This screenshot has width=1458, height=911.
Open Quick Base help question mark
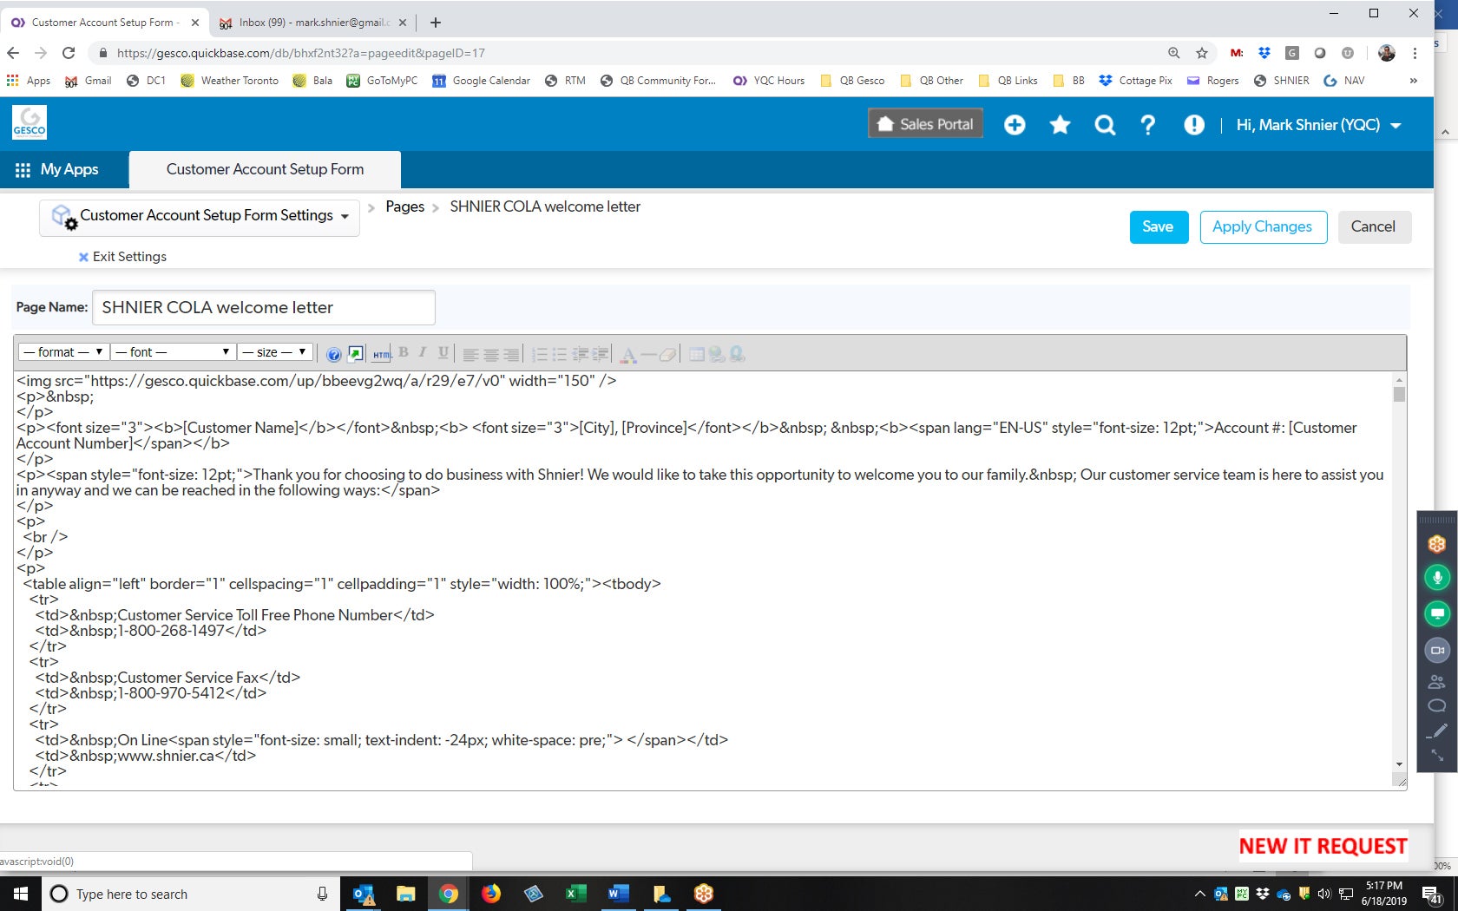coord(1147,125)
